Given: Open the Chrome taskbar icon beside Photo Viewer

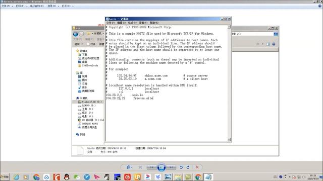Looking at the screenshot, I should tap(198, 177).
